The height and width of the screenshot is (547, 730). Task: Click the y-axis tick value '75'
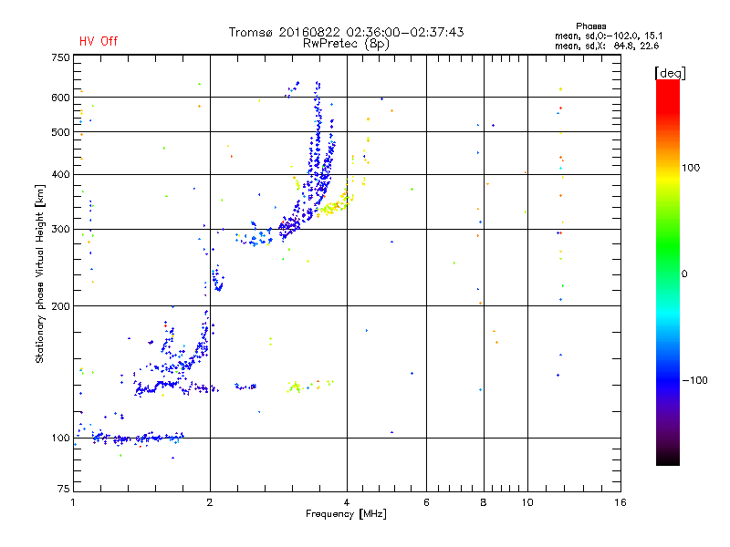click(64, 489)
